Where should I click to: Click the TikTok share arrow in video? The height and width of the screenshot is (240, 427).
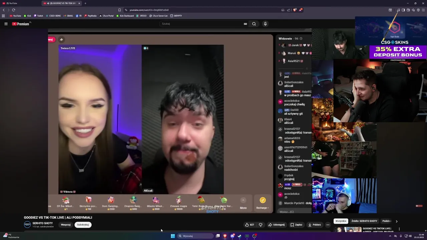[x=61, y=39]
